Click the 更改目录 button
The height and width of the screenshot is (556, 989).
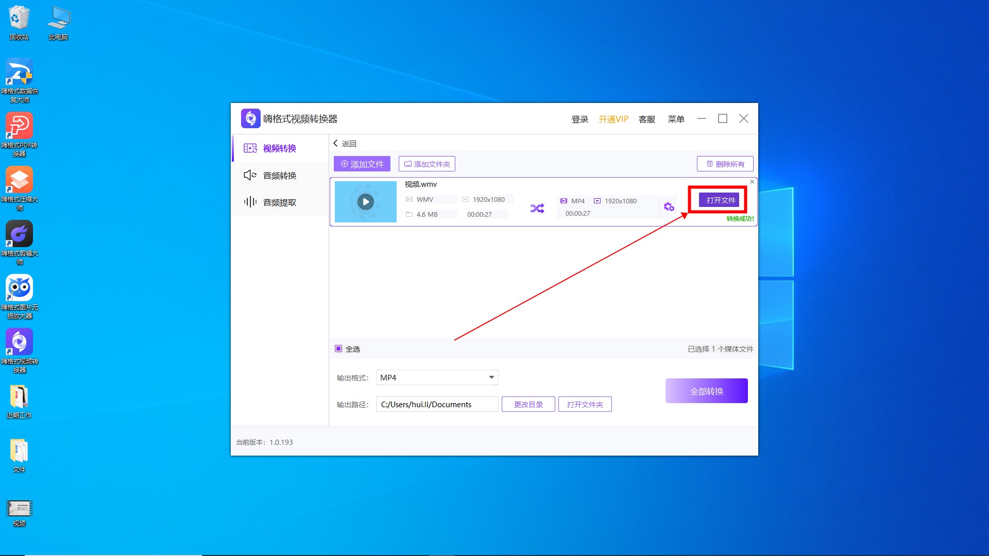[x=528, y=405]
